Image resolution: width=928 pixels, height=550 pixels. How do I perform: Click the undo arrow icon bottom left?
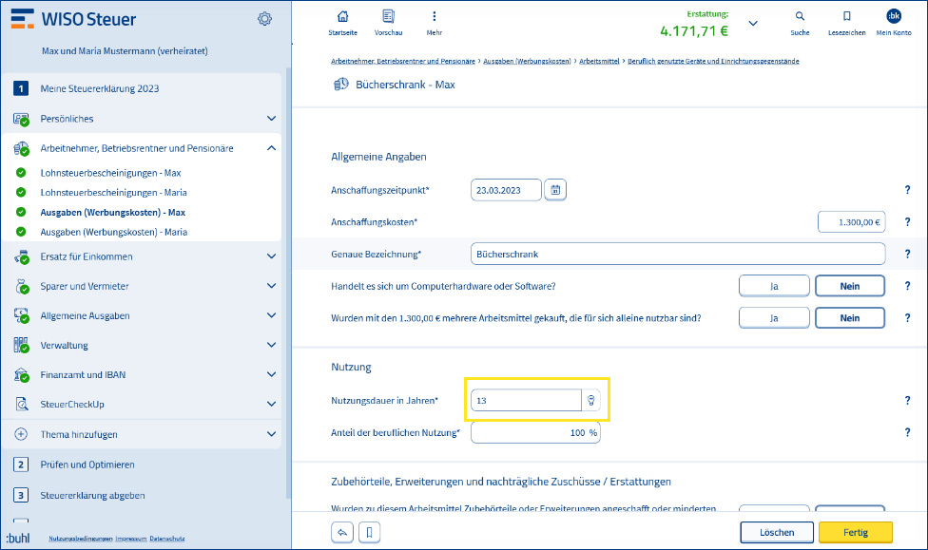[342, 532]
